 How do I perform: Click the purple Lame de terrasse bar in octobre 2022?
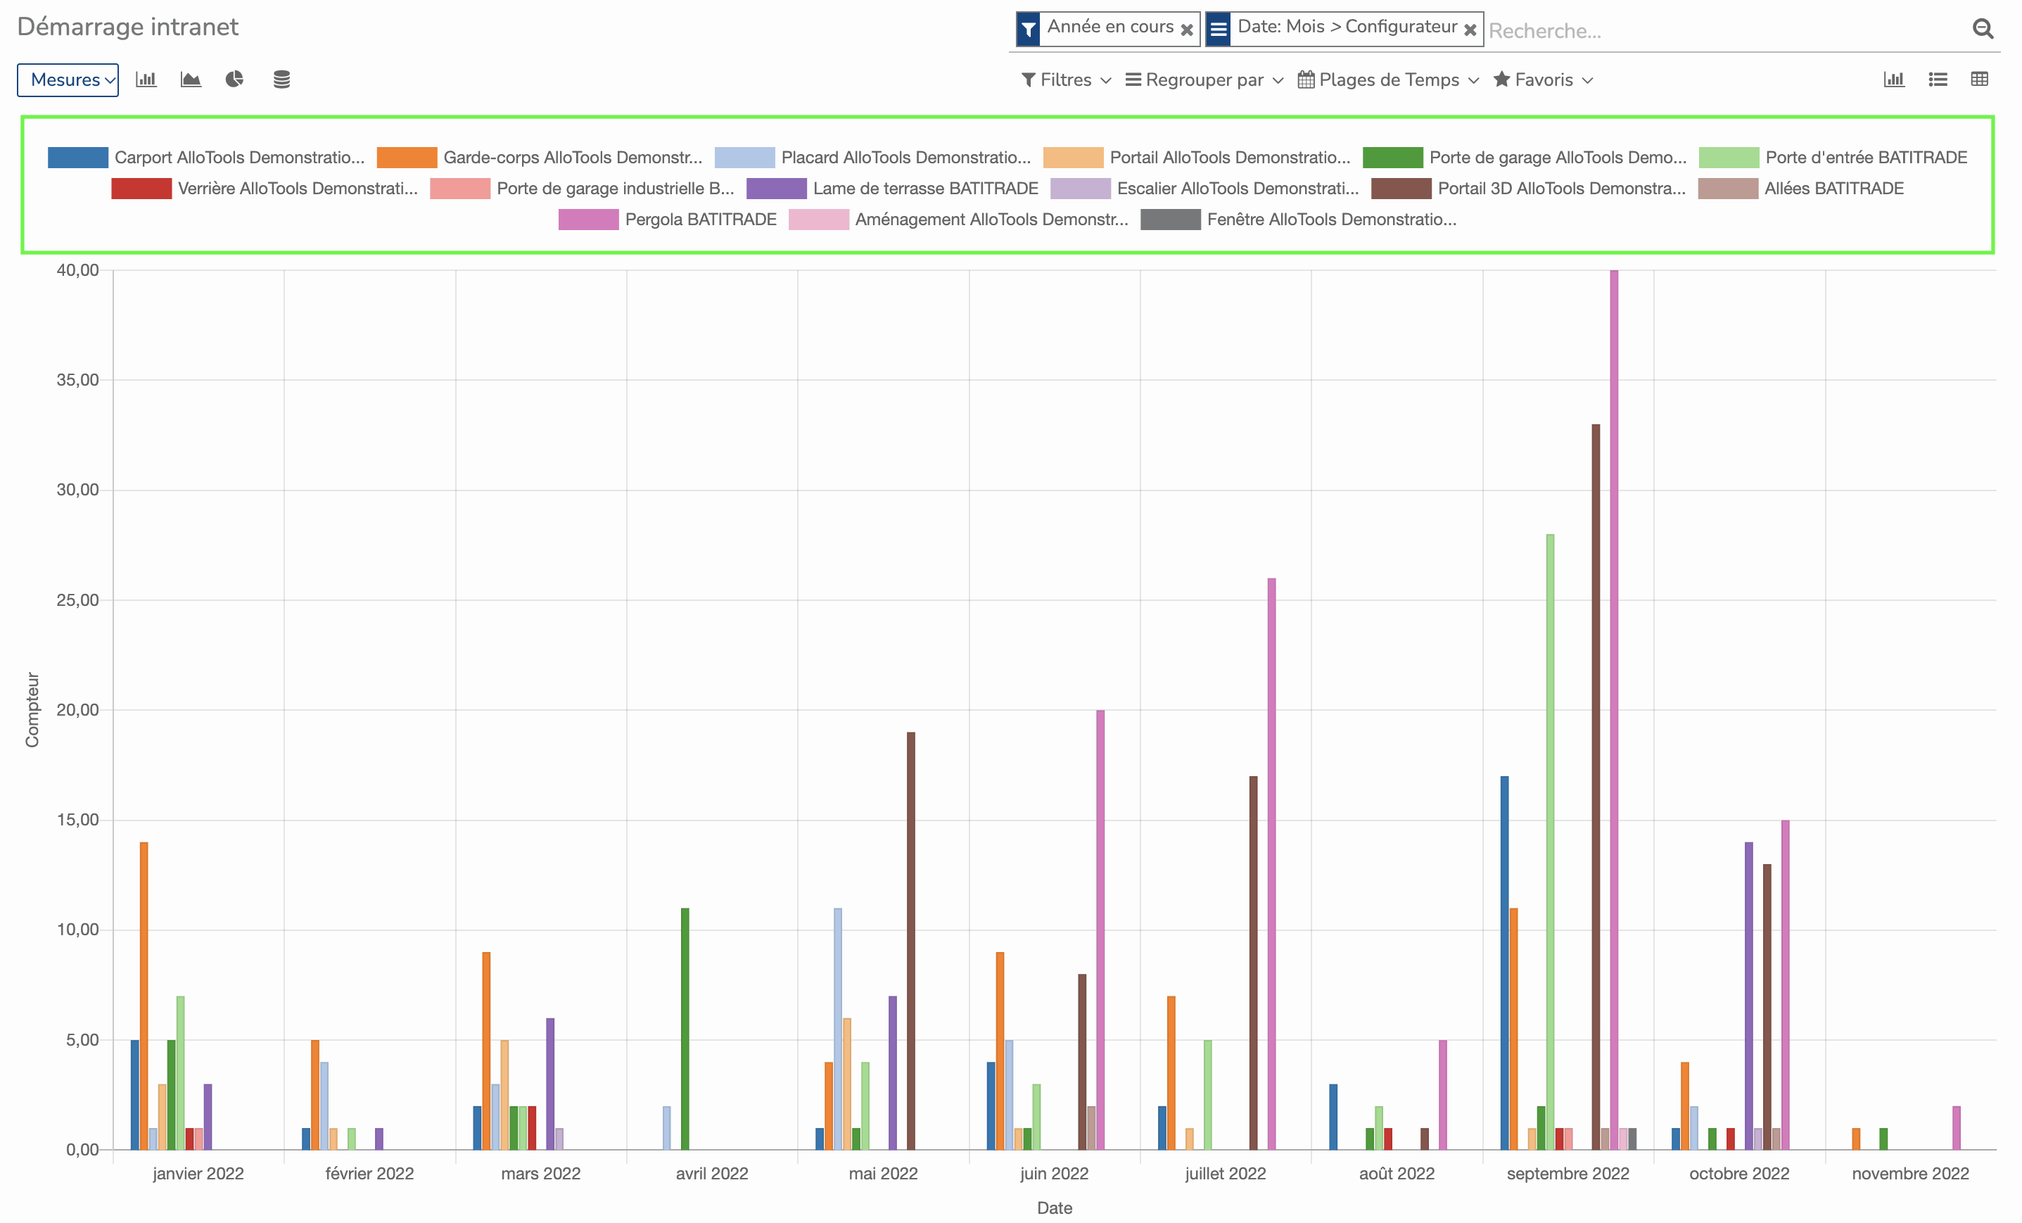(1749, 996)
